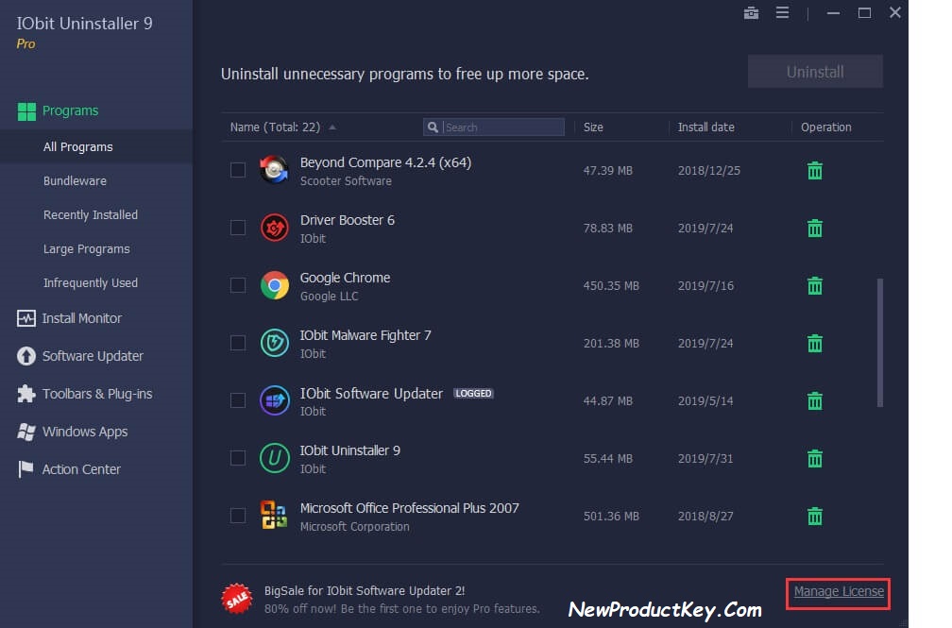Screen dimensions: 952x628
Task: Check the Beyond Compare 4.2.4 checkbox
Action: point(237,171)
